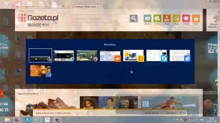Expand the search field dropdown arrow

click(126, 18)
